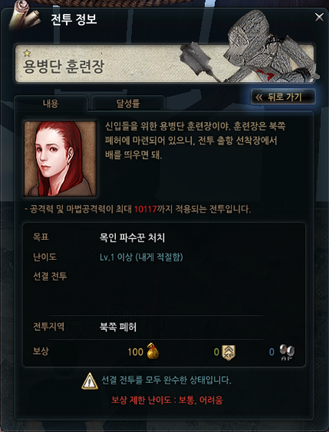Click the XP shield reward icon
This screenshot has height=432, width=329.
point(229,352)
